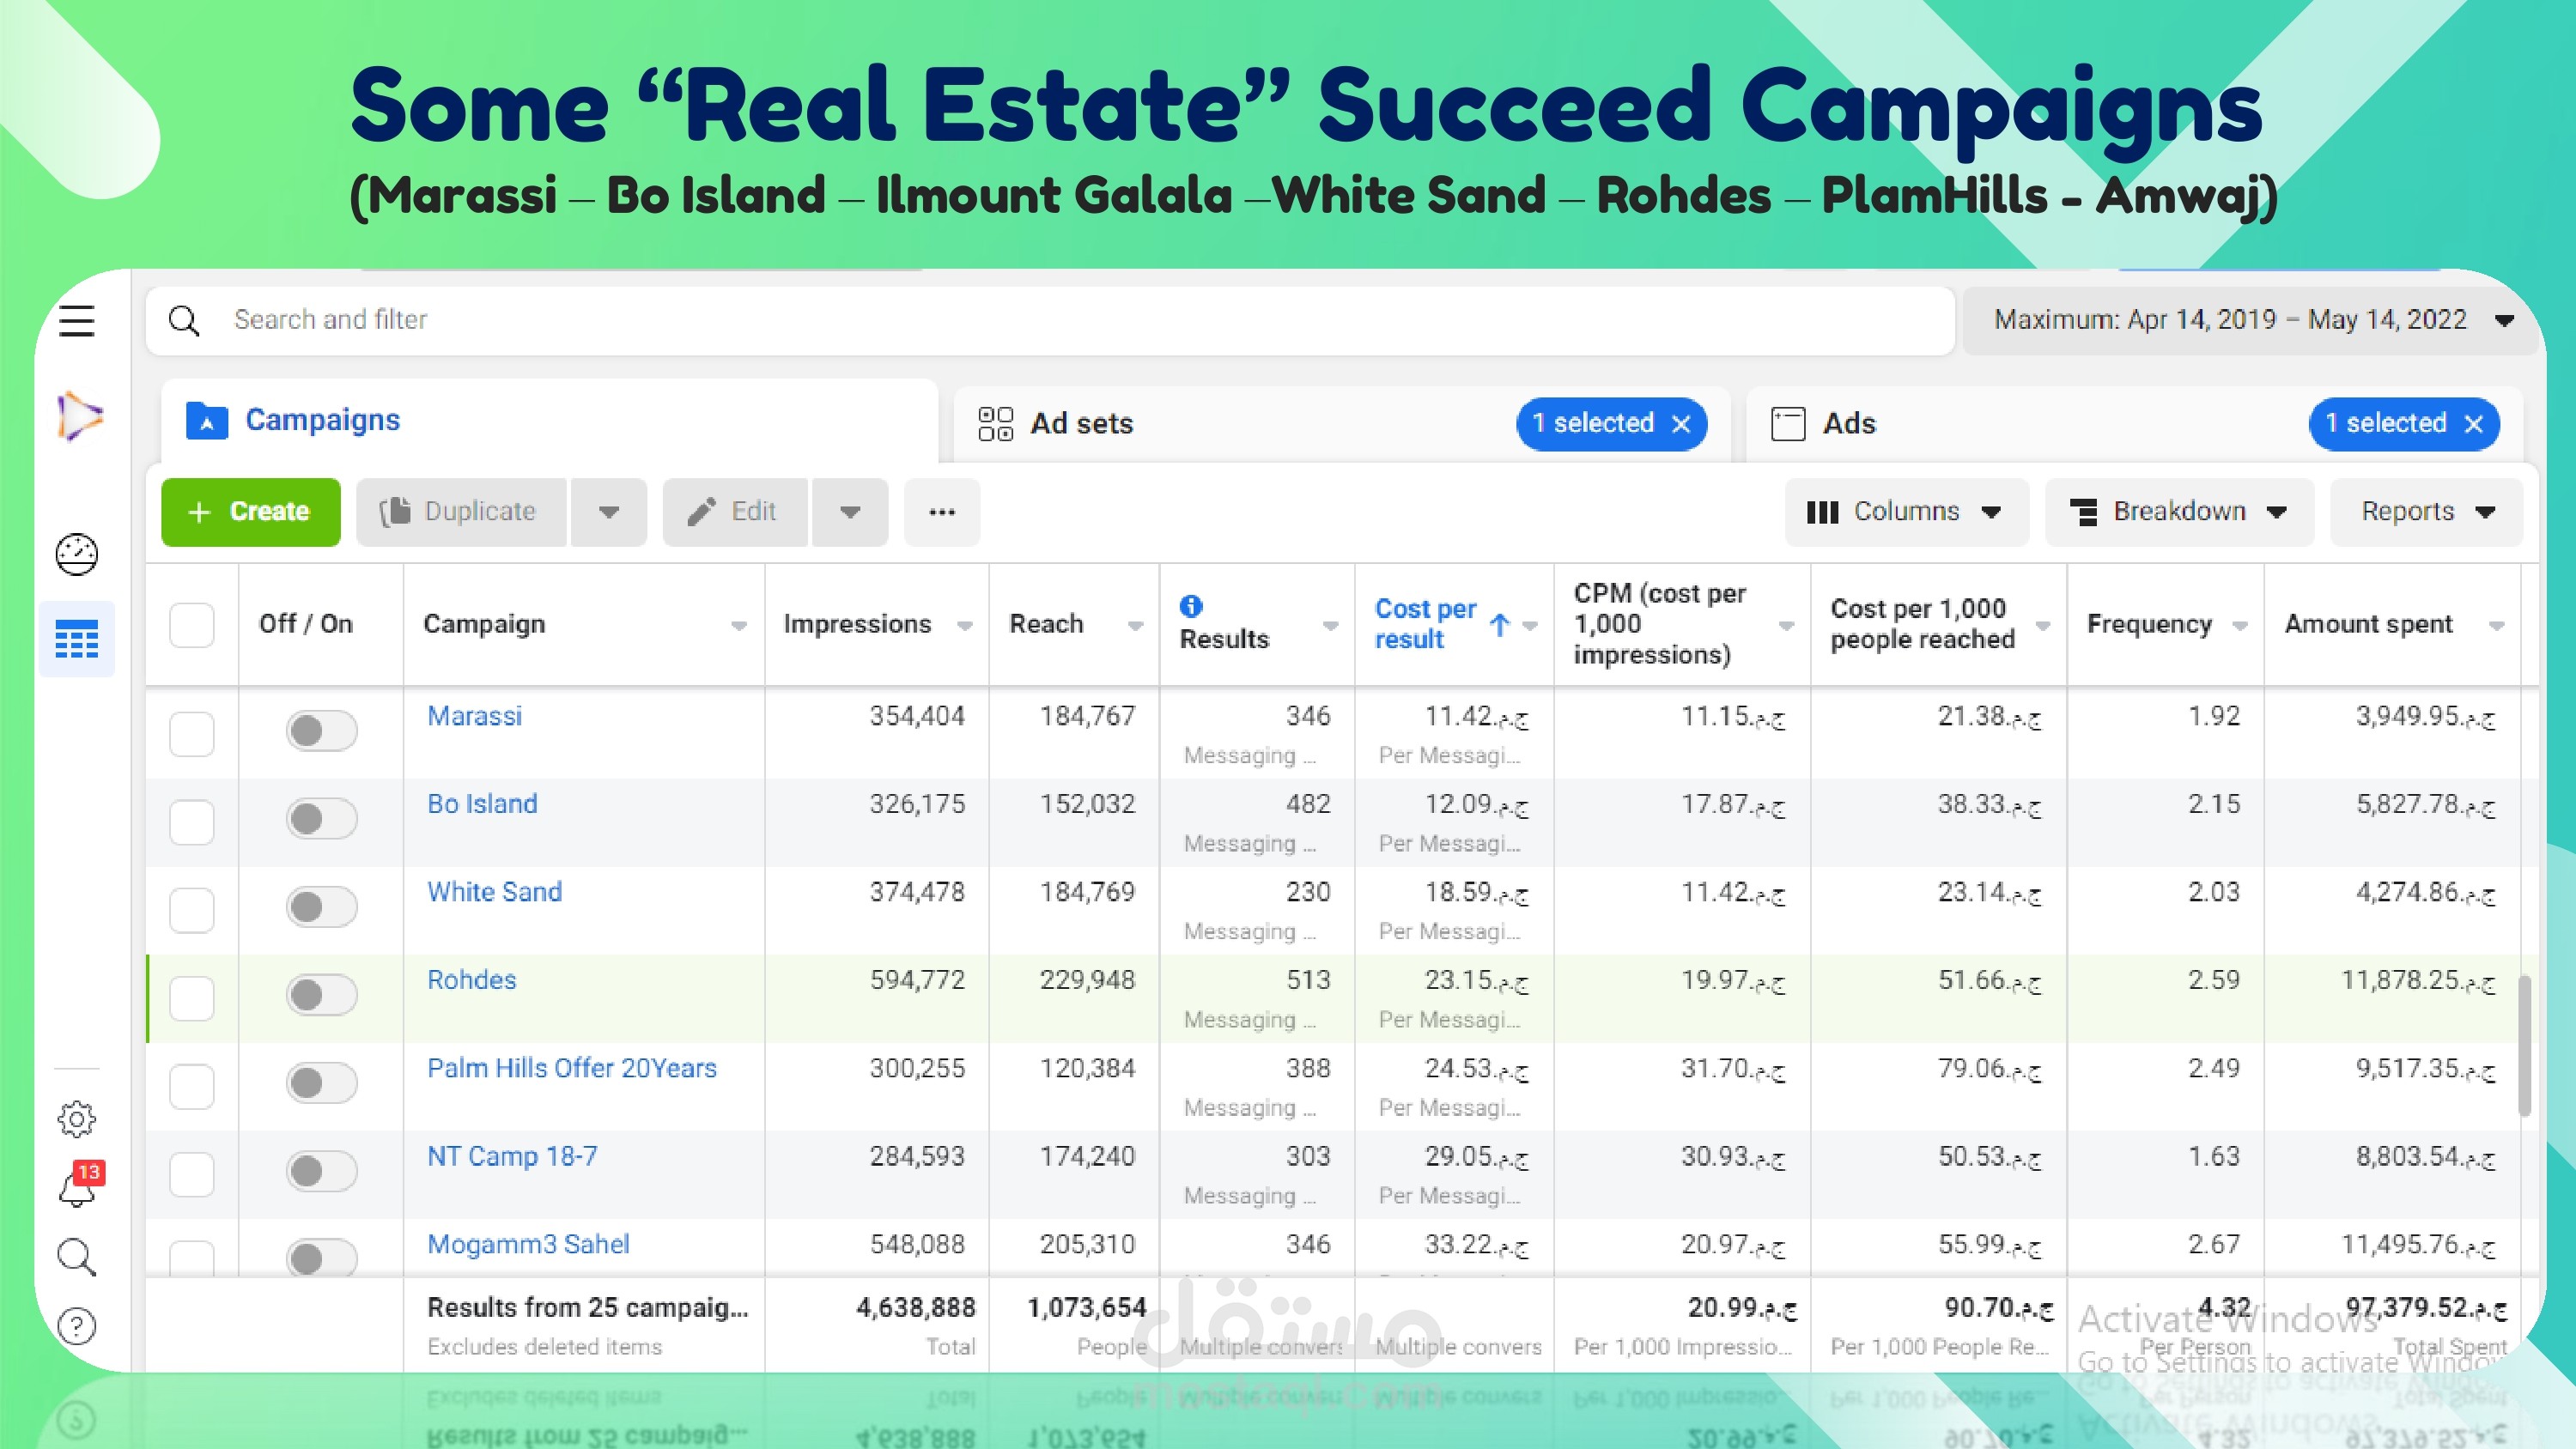Screen dimensions: 2576x1449
Task: Click the sidebar search magnifier icon
Action: [x=77, y=1257]
